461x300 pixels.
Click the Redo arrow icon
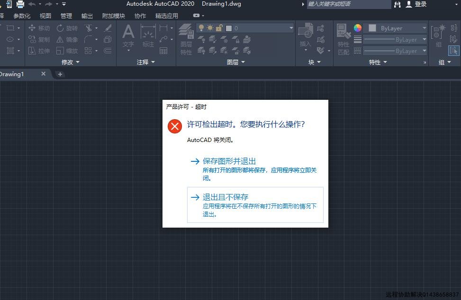point(49,4)
